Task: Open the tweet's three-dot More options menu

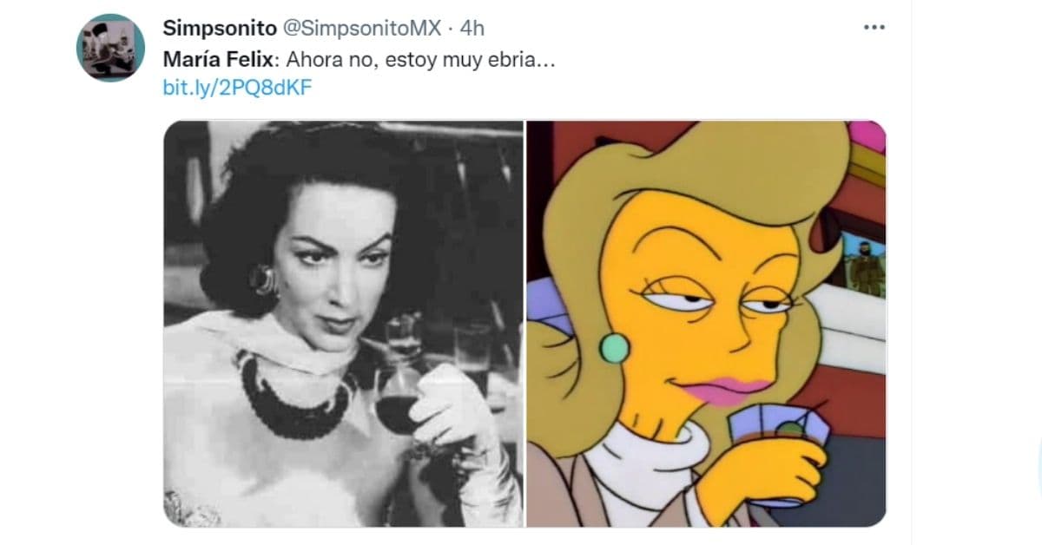Action: click(x=873, y=28)
